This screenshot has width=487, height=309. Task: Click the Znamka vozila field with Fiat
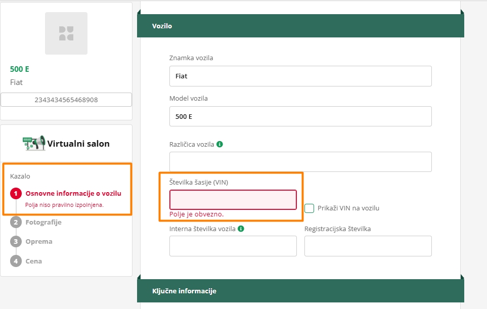pyautogui.click(x=300, y=76)
